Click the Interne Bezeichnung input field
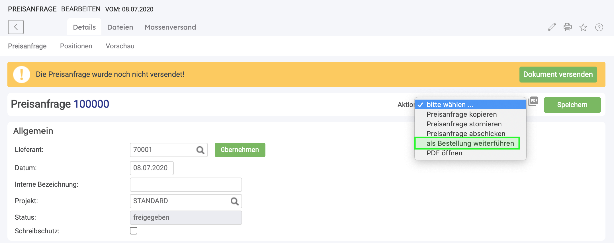 click(x=186, y=185)
